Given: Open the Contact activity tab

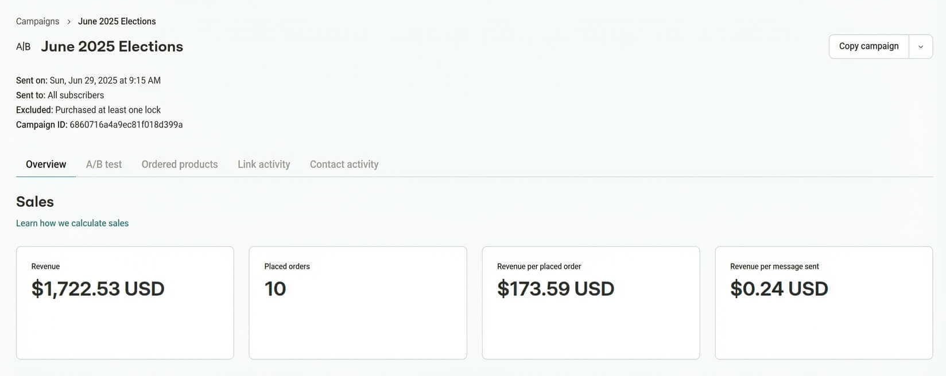Looking at the screenshot, I should (x=344, y=164).
